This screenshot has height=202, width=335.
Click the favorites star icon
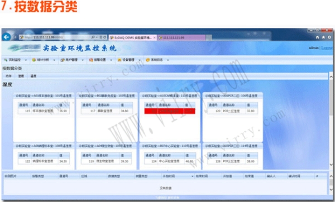point(323,37)
